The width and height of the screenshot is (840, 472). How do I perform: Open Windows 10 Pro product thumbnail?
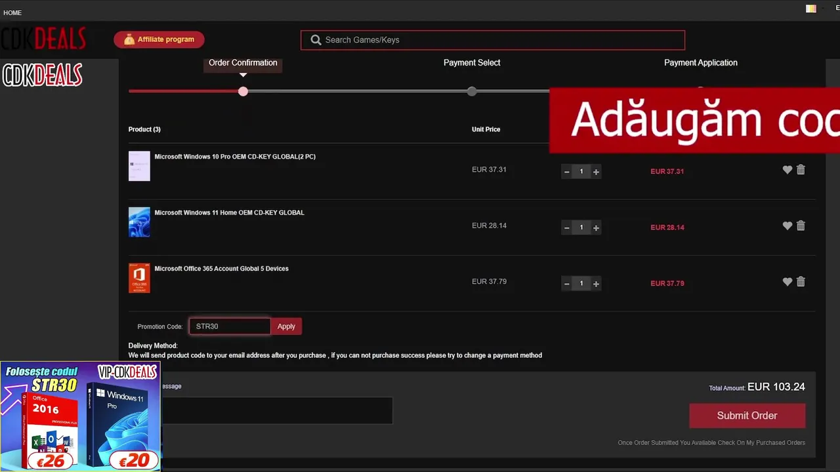coord(139,166)
